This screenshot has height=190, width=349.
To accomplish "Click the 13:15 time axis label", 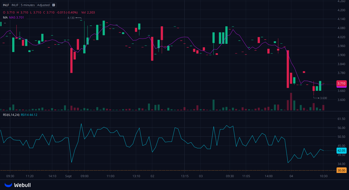I will coord(185,176).
